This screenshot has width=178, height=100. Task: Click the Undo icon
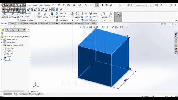(86, 5)
